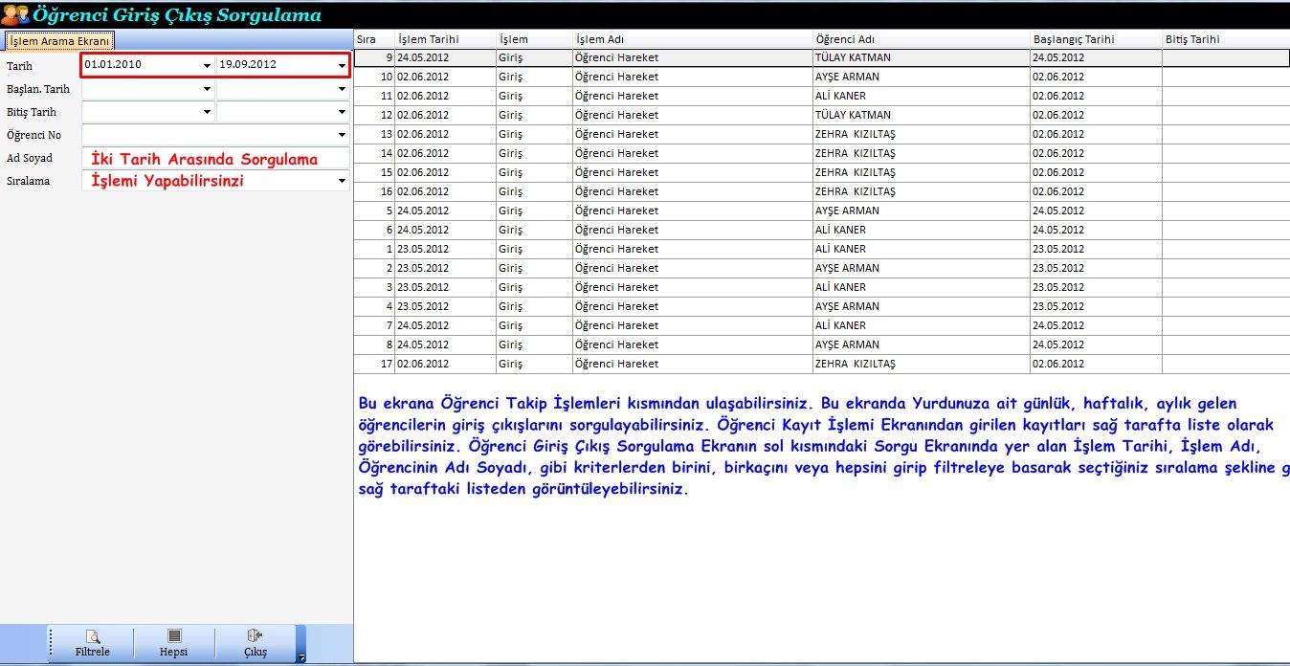Open the toolbar overflow options arrow
1290x666 pixels.
[301, 657]
